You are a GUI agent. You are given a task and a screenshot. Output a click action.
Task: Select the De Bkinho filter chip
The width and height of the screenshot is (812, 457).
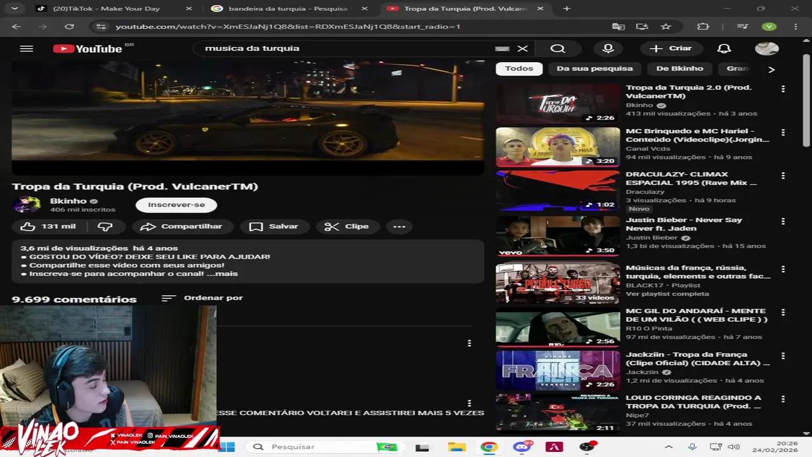coord(679,69)
